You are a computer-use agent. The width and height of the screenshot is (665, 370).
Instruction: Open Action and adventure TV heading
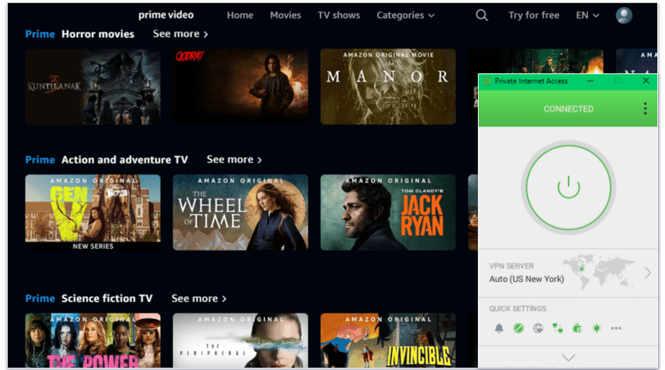(x=124, y=160)
